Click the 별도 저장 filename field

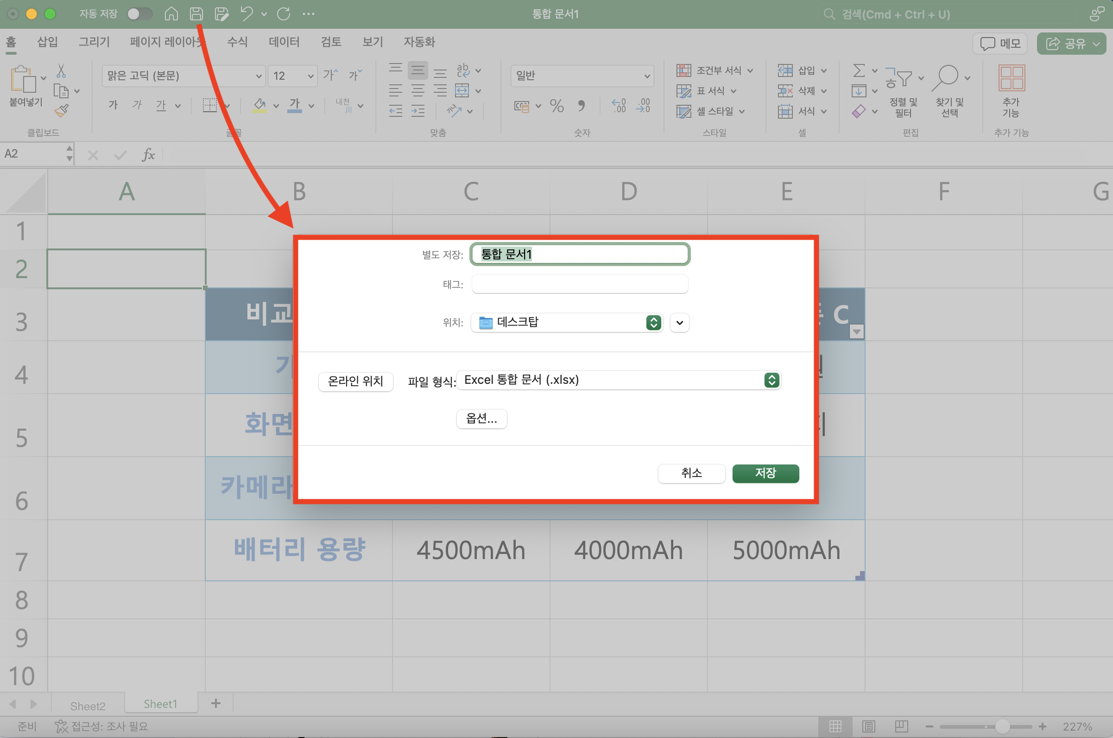point(580,254)
